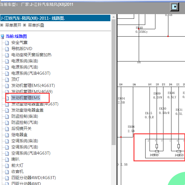Click the menu expand icon beside 菜单展开

pyautogui.click(x=2, y=25)
